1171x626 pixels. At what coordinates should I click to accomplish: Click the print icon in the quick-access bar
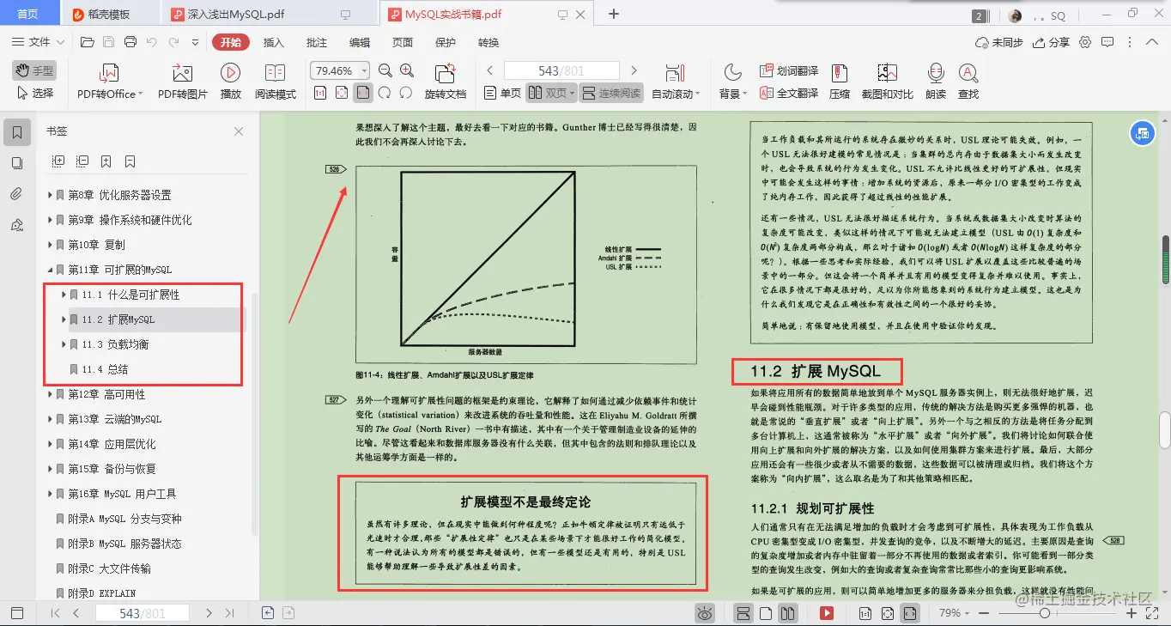(x=130, y=42)
